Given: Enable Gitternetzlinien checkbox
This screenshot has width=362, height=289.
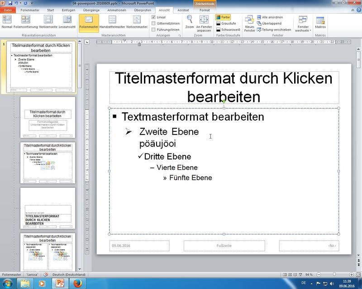Looking at the screenshot, I should point(153,23).
